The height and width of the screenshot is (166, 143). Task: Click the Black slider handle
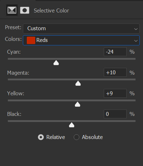point(72,125)
